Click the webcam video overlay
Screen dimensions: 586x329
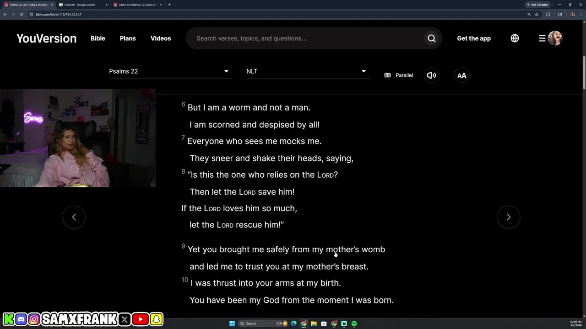click(x=78, y=138)
